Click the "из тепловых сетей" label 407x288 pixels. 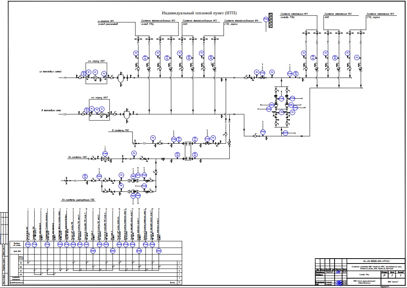click(x=50, y=71)
